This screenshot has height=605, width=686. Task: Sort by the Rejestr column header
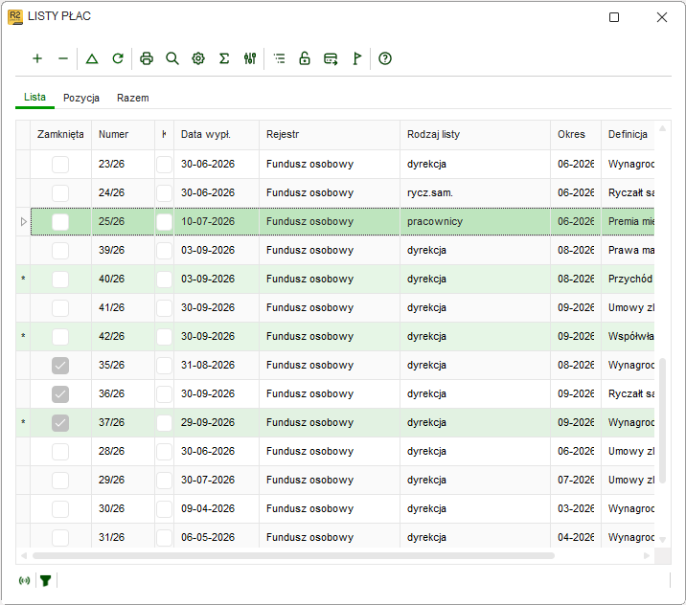330,134
